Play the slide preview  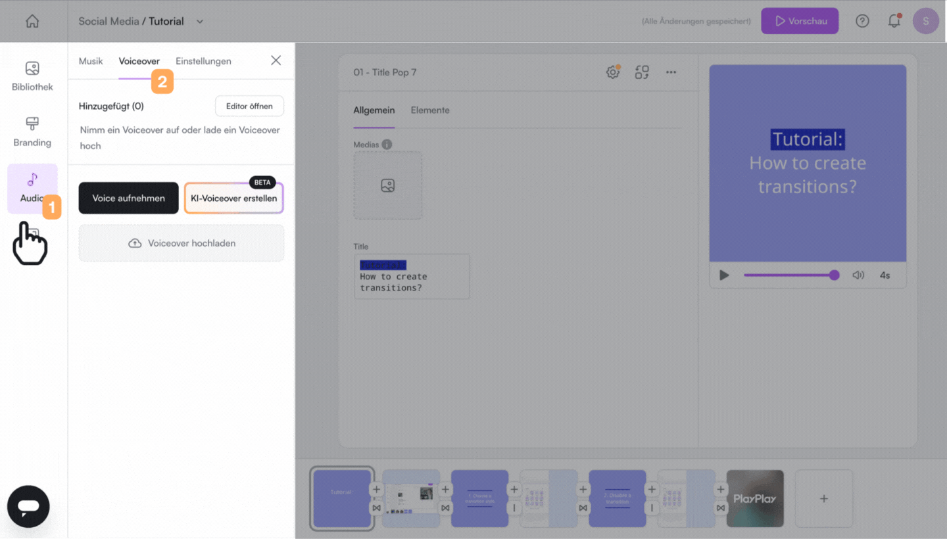[724, 275]
